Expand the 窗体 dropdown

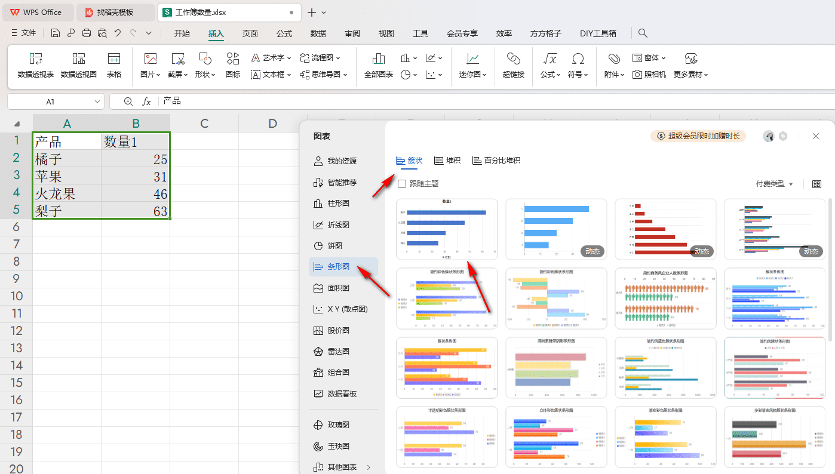click(x=664, y=58)
